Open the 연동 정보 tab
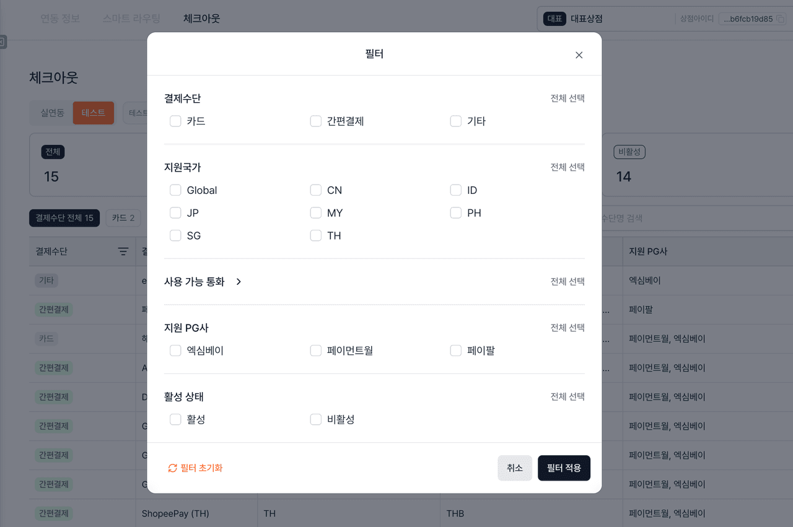793x527 pixels. point(60,19)
